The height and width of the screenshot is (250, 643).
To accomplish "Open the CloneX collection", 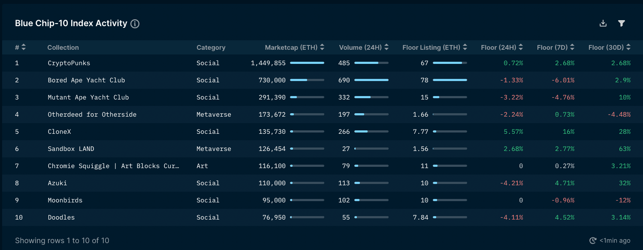I will pos(59,132).
